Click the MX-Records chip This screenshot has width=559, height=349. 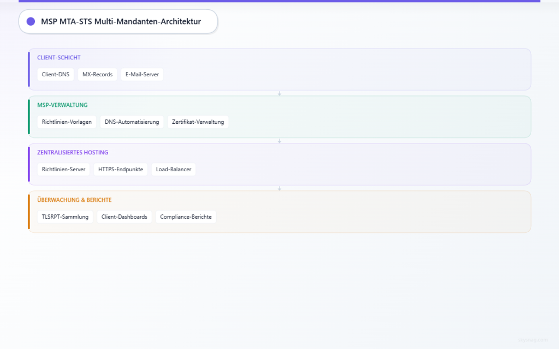point(97,74)
